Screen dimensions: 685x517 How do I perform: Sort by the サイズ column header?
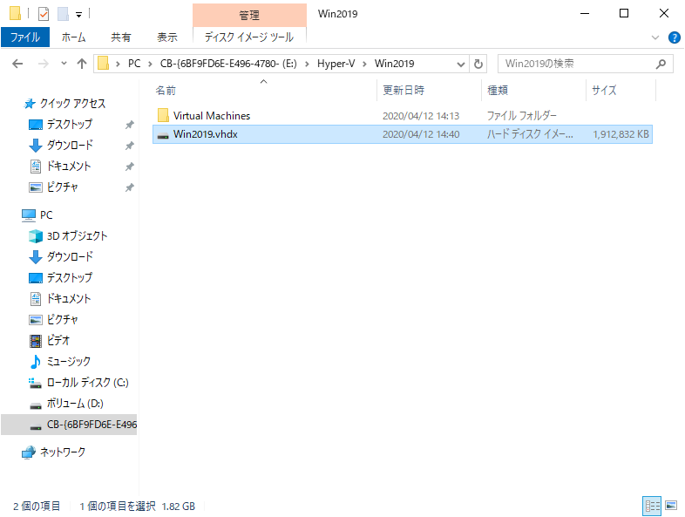click(x=621, y=91)
